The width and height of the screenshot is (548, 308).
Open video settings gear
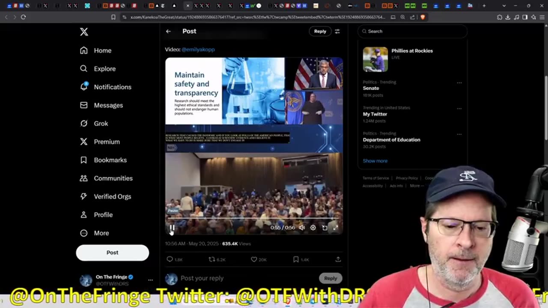(313, 228)
